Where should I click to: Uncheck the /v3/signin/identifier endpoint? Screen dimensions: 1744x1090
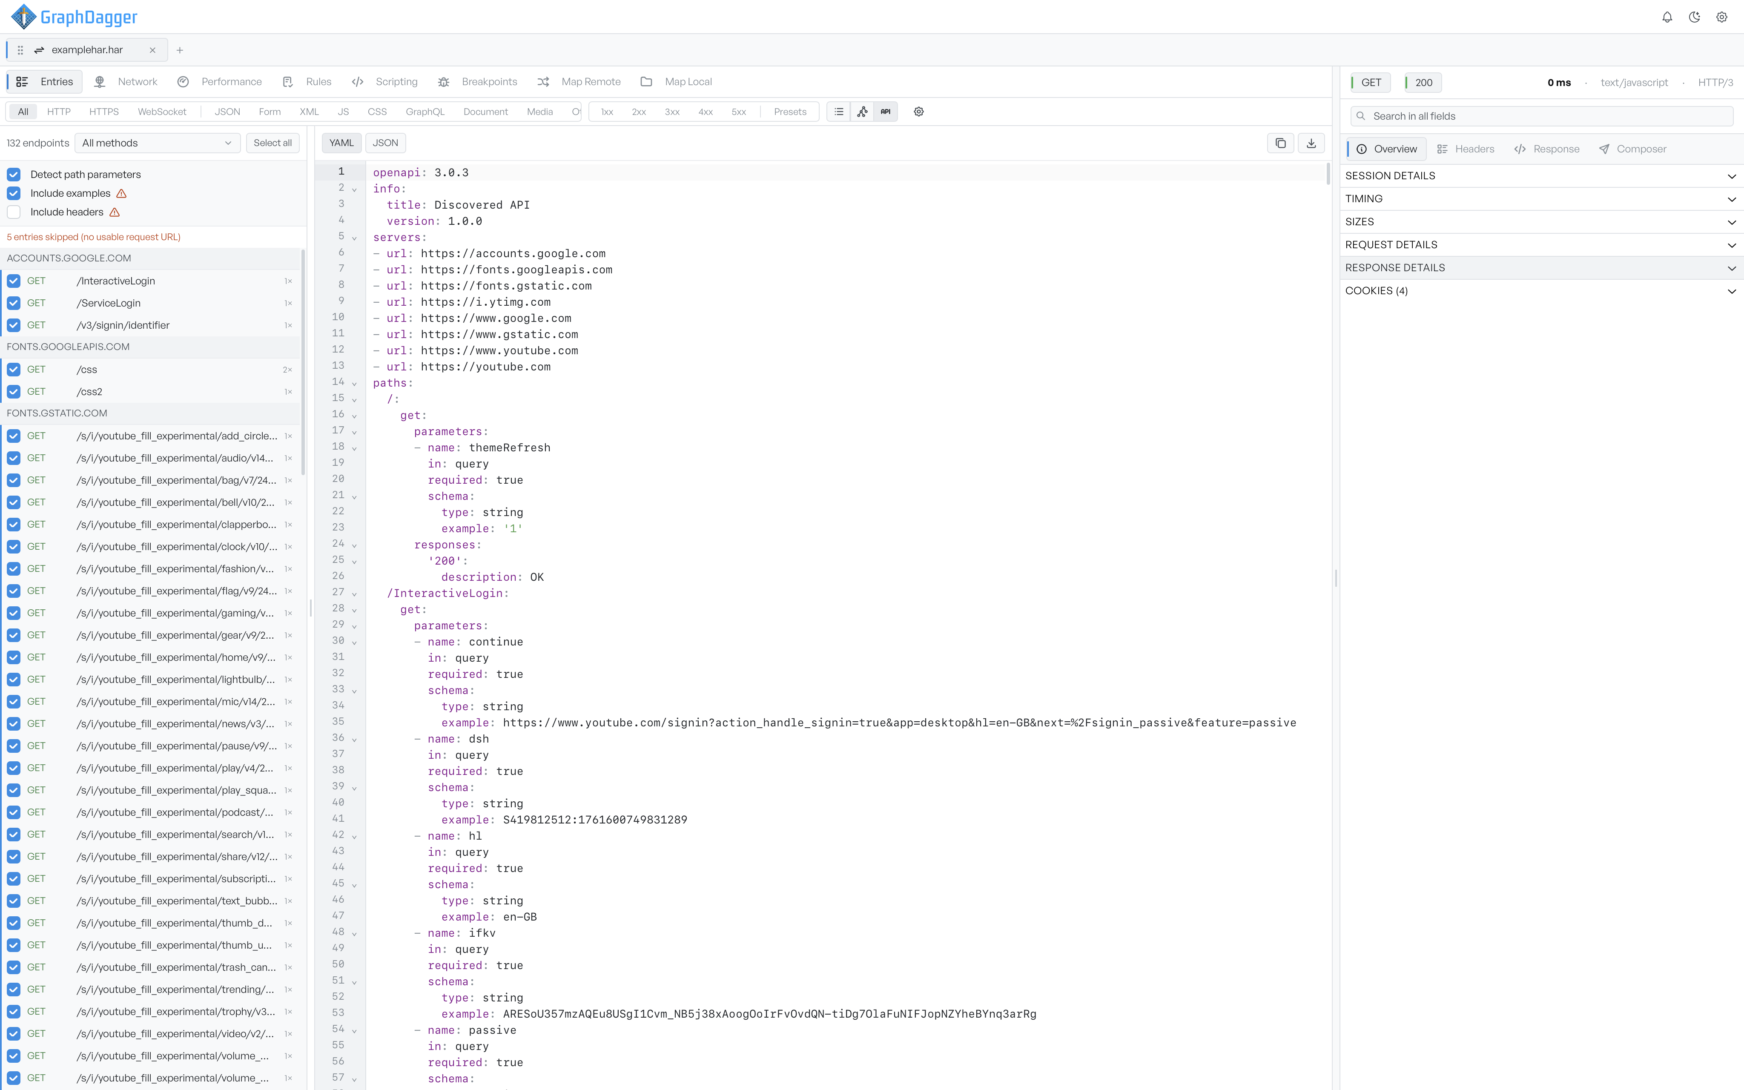pyautogui.click(x=14, y=325)
